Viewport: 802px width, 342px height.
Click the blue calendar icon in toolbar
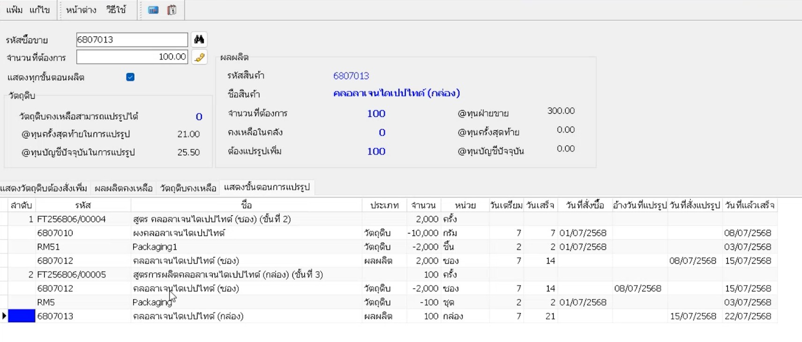tap(153, 10)
